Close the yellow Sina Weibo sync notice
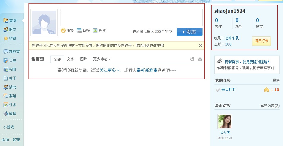The height and width of the screenshot is (146, 283). pos(200,46)
